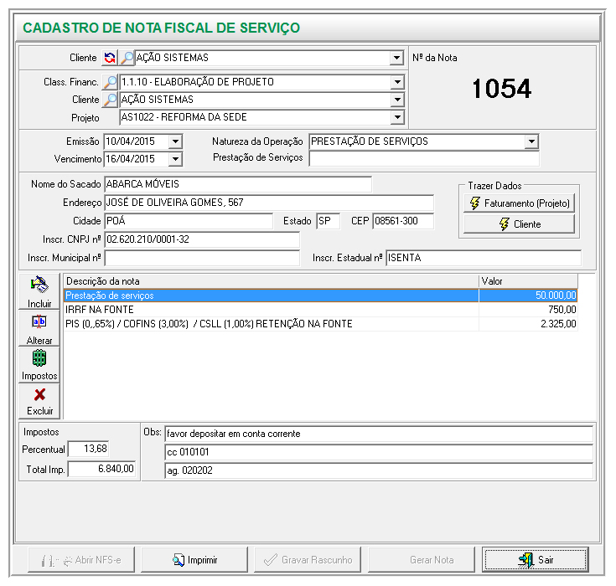Click the value 2.325,00 cell
Viewport: 616px width, 586px height.
coord(528,324)
